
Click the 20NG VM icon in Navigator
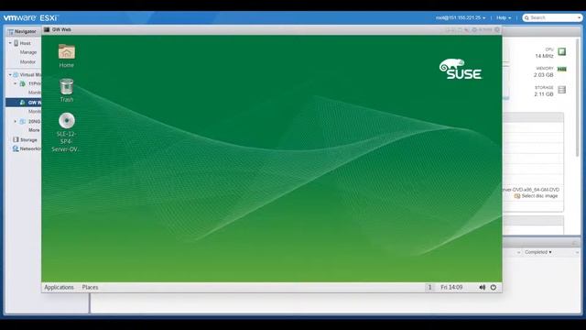[x=22, y=122]
